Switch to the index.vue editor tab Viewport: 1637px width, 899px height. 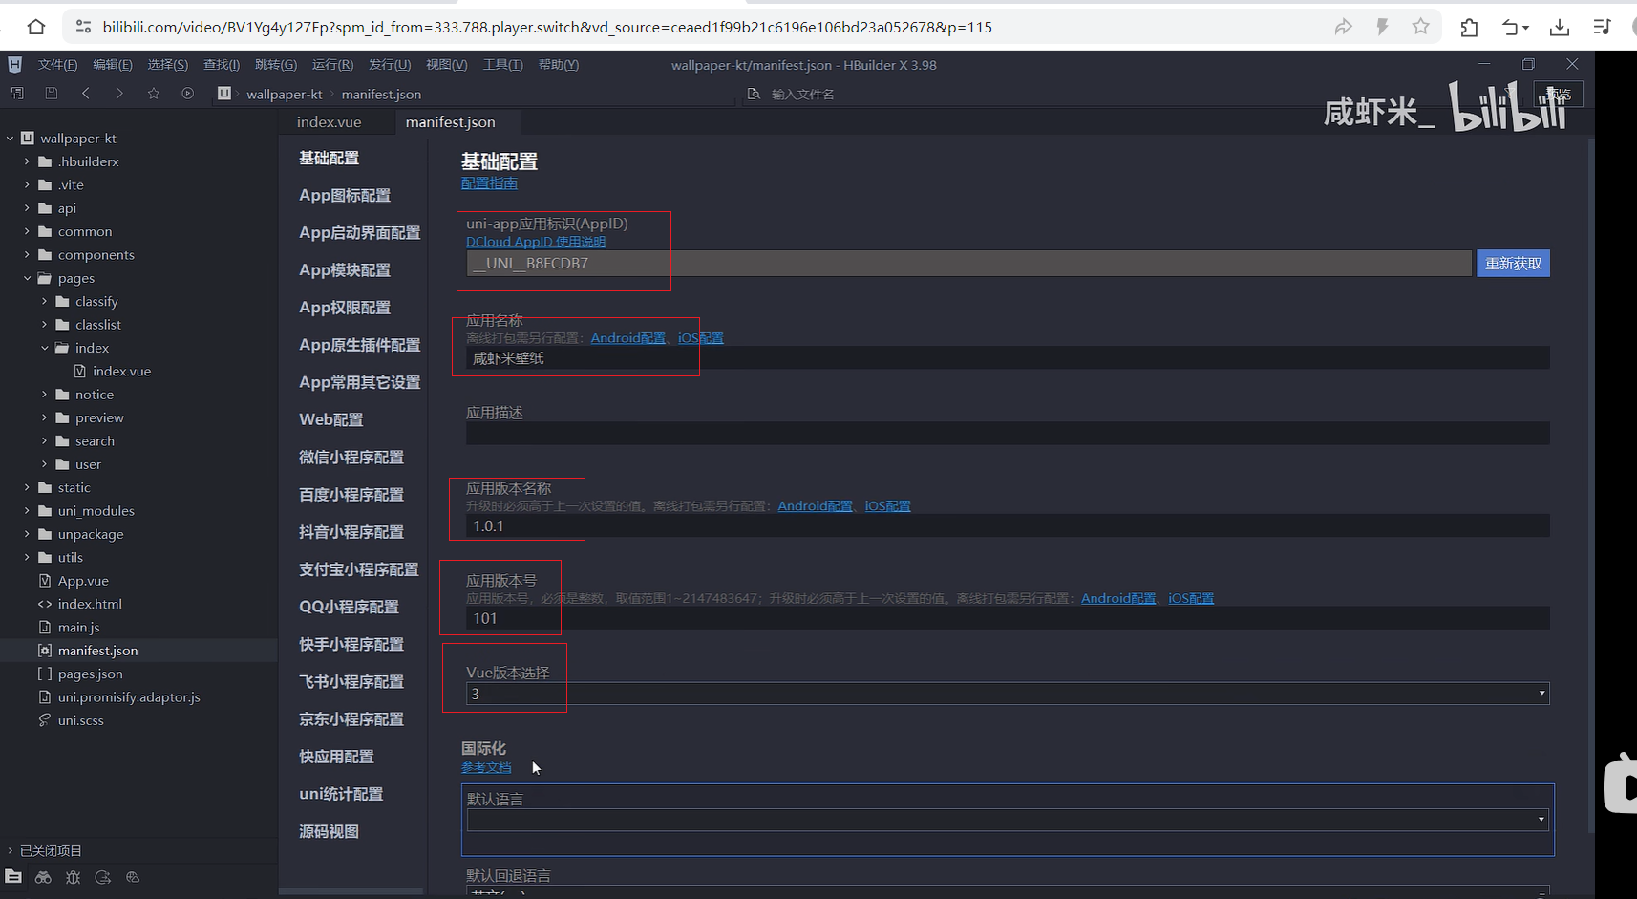(x=329, y=121)
